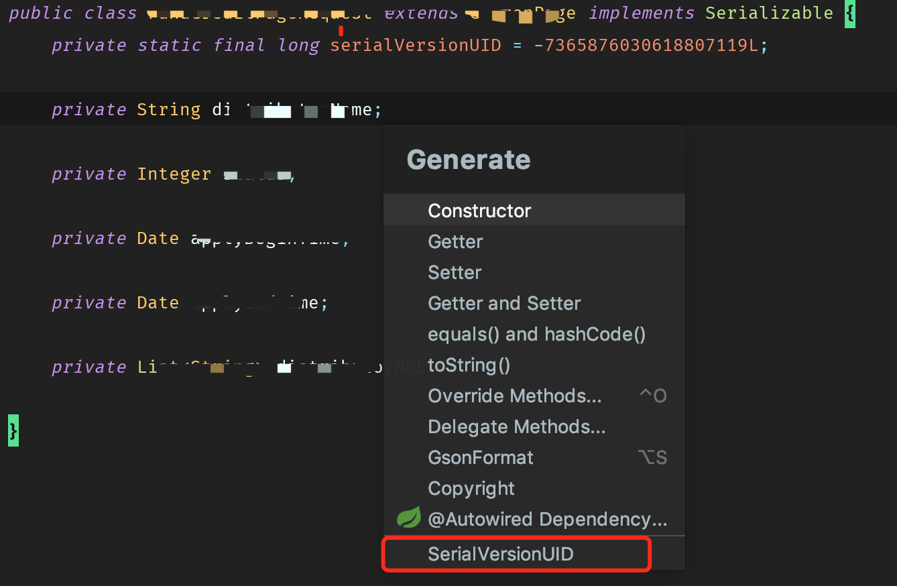Click the highlighted opening brace after Serializable
The height and width of the screenshot is (586, 897).
(850, 13)
